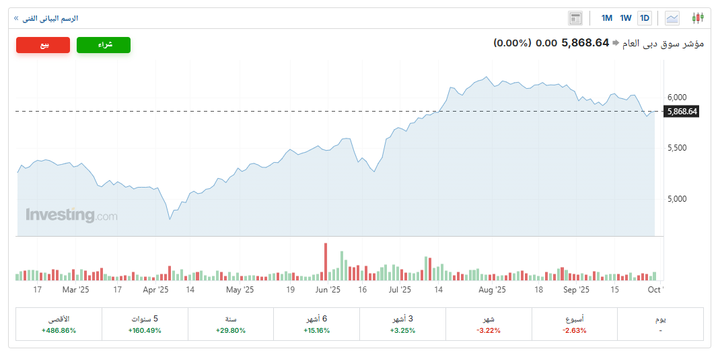This screenshot has height=353, width=718.
Task: Select the 6 months performance range
Action: [317, 324]
